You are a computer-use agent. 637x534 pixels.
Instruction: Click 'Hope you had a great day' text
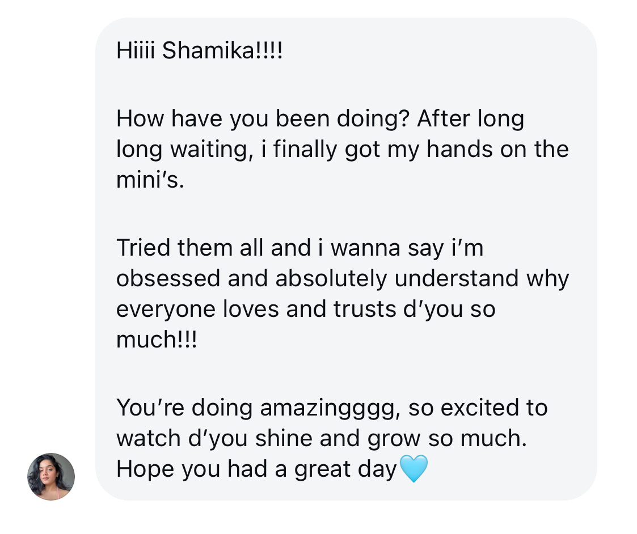pos(256,469)
